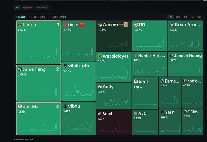Click the Lauris name label
207x142 pixels.
(x=29, y=25)
